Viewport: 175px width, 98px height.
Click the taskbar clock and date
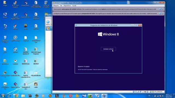click(169, 96)
